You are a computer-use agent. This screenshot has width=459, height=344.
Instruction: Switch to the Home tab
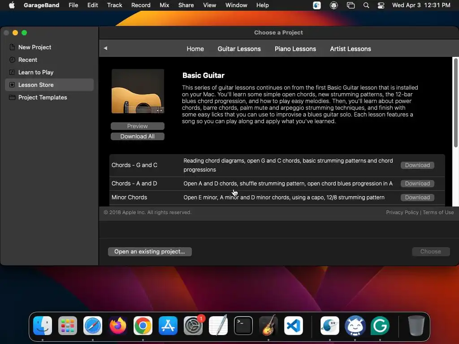pos(195,49)
